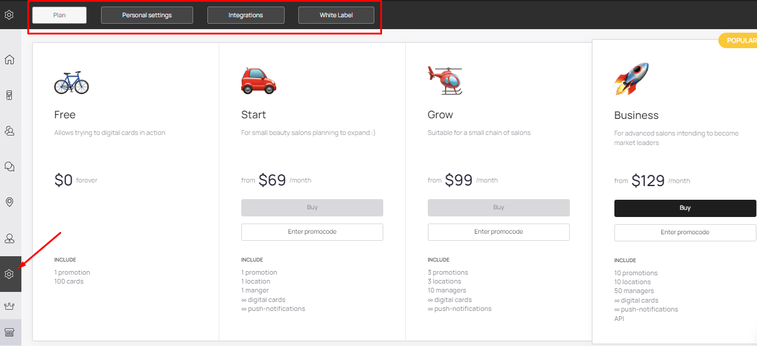
Task: Click the highlighted settings gear in sidebar
Action: pos(10,274)
